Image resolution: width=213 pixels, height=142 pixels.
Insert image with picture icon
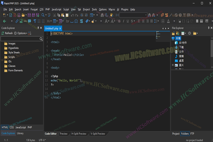[21, 21]
